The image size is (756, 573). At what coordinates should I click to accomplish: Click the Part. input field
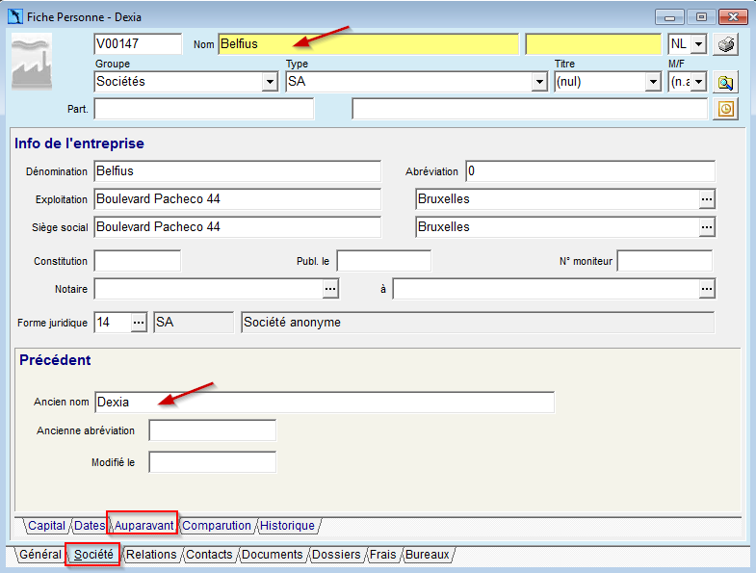click(x=204, y=109)
